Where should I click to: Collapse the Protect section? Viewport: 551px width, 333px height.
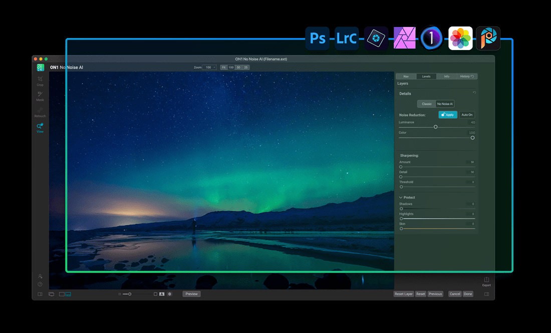tap(401, 197)
